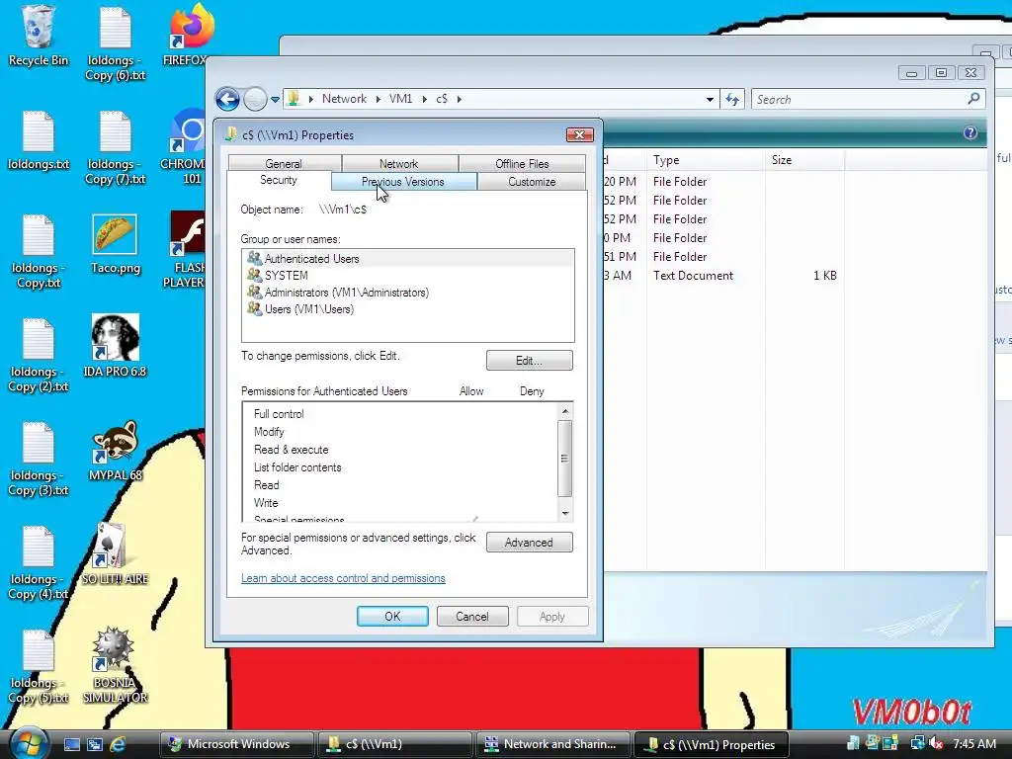Switch to Microsoft Windows taskbar button

click(236, 744)
